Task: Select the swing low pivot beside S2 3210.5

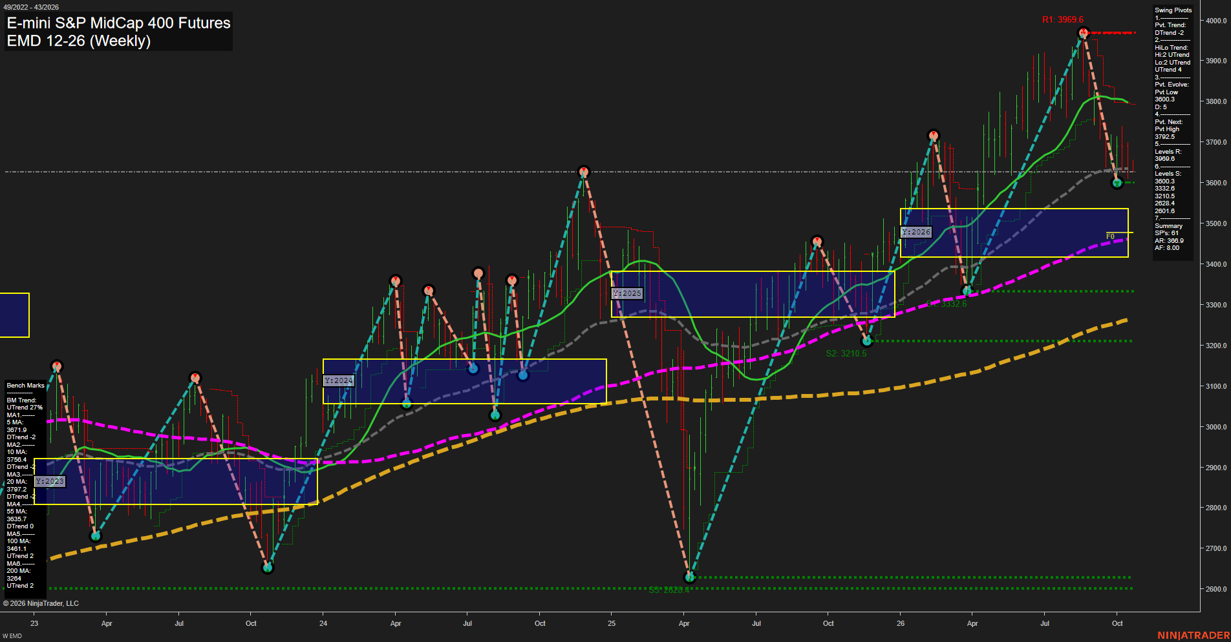Action: 868,340
